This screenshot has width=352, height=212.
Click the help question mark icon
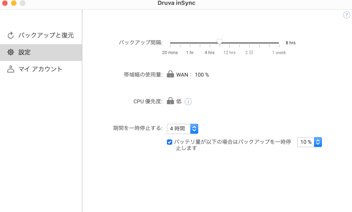tap(346, 15)
